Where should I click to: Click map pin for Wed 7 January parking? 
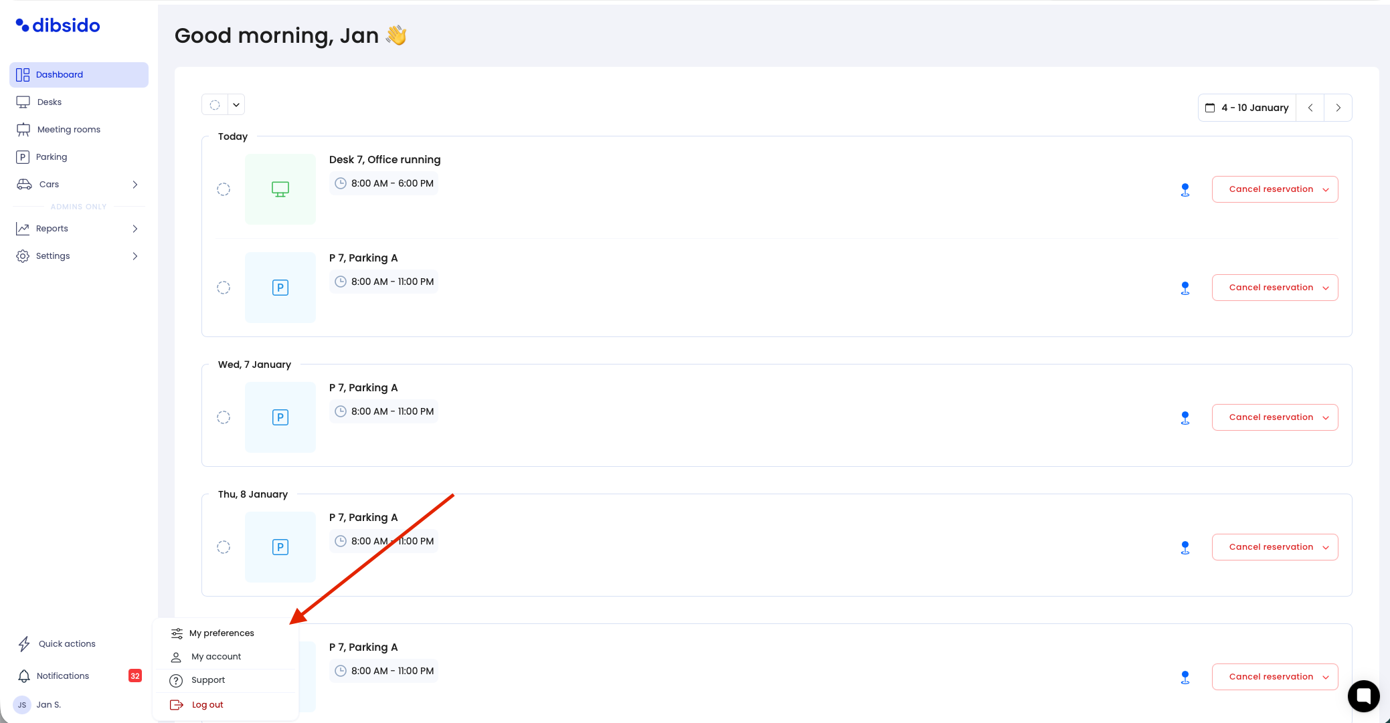pyautogui.click(x=1185, y=418)
